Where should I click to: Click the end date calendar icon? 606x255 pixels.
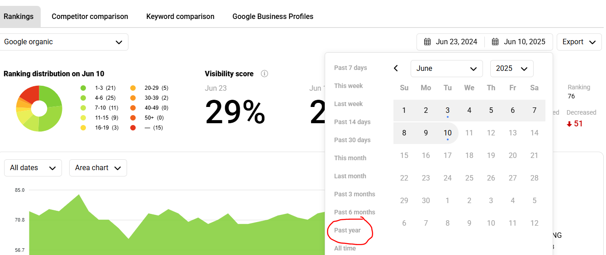coord(495,42)
